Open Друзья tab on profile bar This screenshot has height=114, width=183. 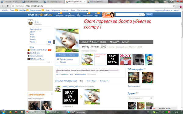click(86, 42)
